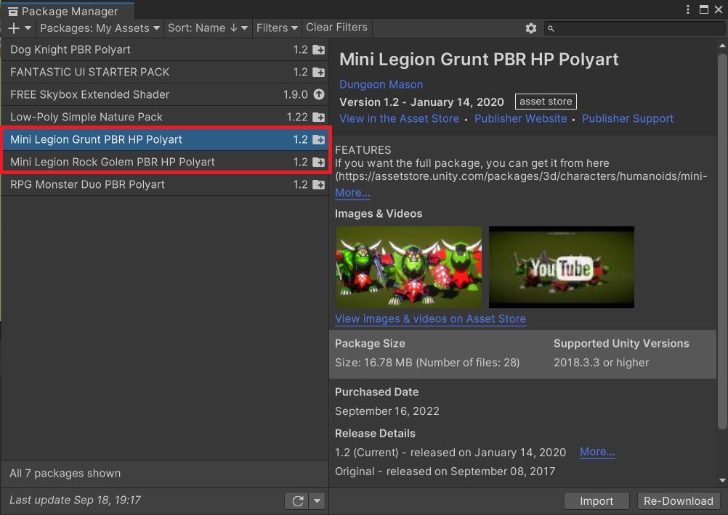Click the Import button
Viewport: 728px width, 515px height.
pos(596,501)
